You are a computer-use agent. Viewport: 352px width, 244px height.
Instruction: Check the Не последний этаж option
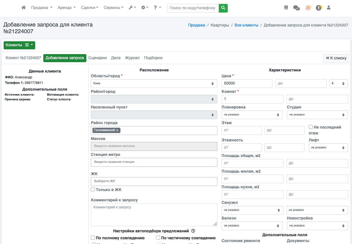point(311,127)
